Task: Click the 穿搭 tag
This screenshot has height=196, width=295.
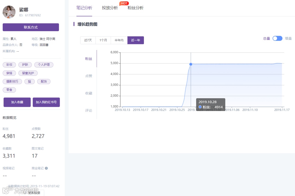Action: (x=9, y=73)
